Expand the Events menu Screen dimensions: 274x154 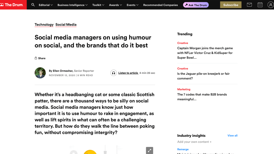[x=132, y=5]
